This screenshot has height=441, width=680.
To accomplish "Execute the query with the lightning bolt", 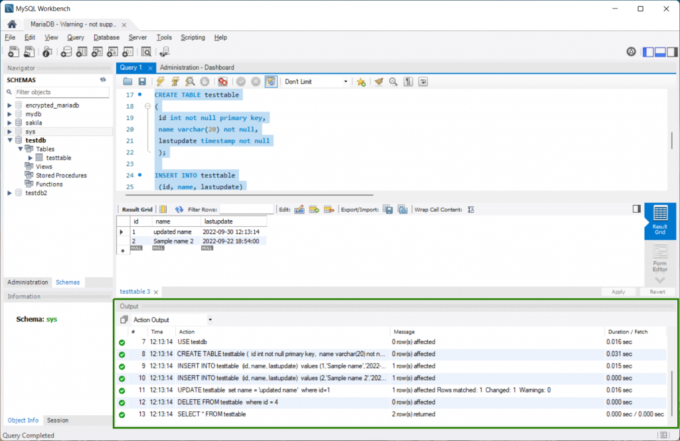I will pos(161,82).
